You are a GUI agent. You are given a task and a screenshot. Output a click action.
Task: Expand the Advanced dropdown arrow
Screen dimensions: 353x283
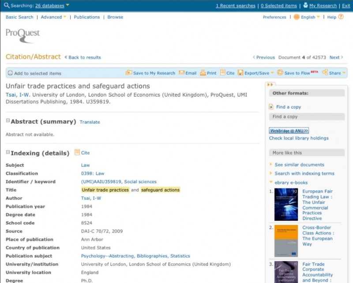tap(65, 17)
